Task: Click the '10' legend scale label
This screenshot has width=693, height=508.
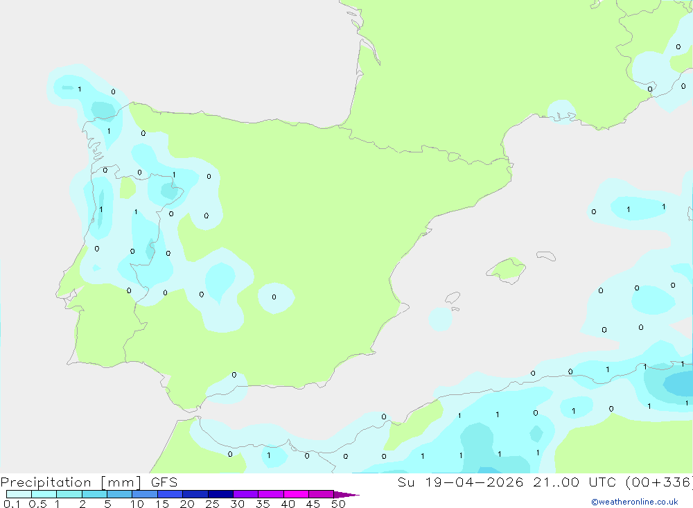Action: pyautogui.click(x=137, y=504)
